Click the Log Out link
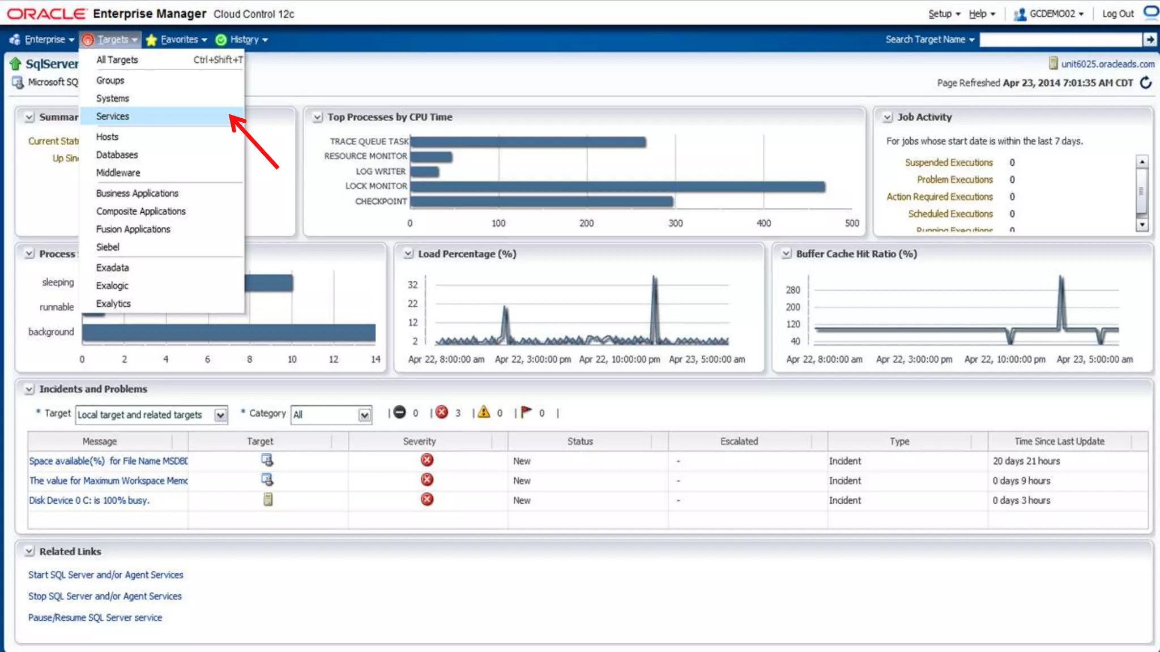This screenshot has width=1160, height=652. tap(1118, 14)
